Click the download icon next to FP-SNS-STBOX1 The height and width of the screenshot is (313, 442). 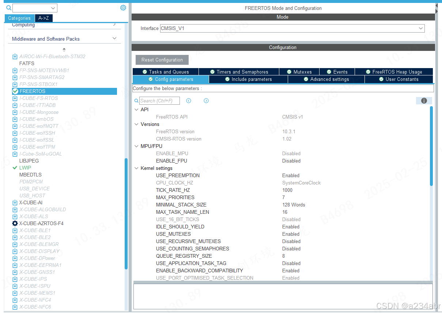15,84
